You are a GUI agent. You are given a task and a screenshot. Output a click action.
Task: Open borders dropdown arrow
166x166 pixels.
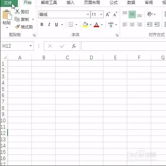76,25
